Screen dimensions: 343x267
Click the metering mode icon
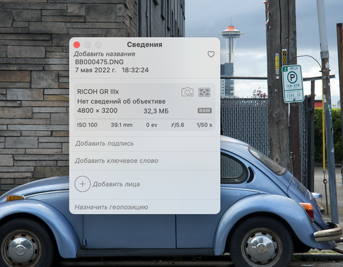(x=204, y=92)
